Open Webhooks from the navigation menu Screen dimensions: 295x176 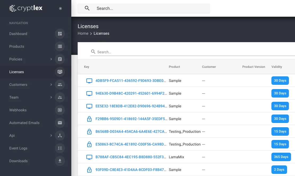point(18,110)
